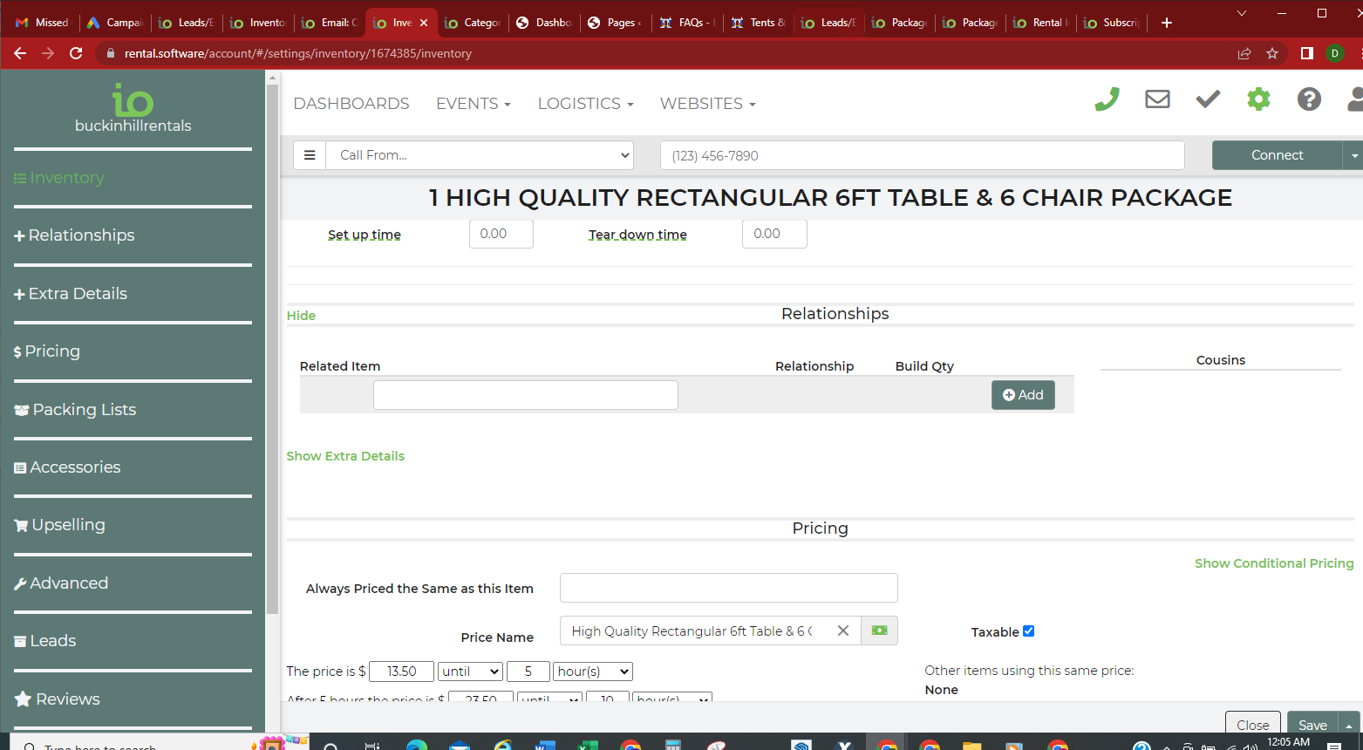Clear the Price Name with X icon
This screenshot has width=1363, height=750.
pyautogui.click(x=842, y=631)
